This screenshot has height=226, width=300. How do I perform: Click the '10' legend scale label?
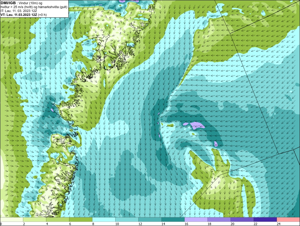pos(117,224)
